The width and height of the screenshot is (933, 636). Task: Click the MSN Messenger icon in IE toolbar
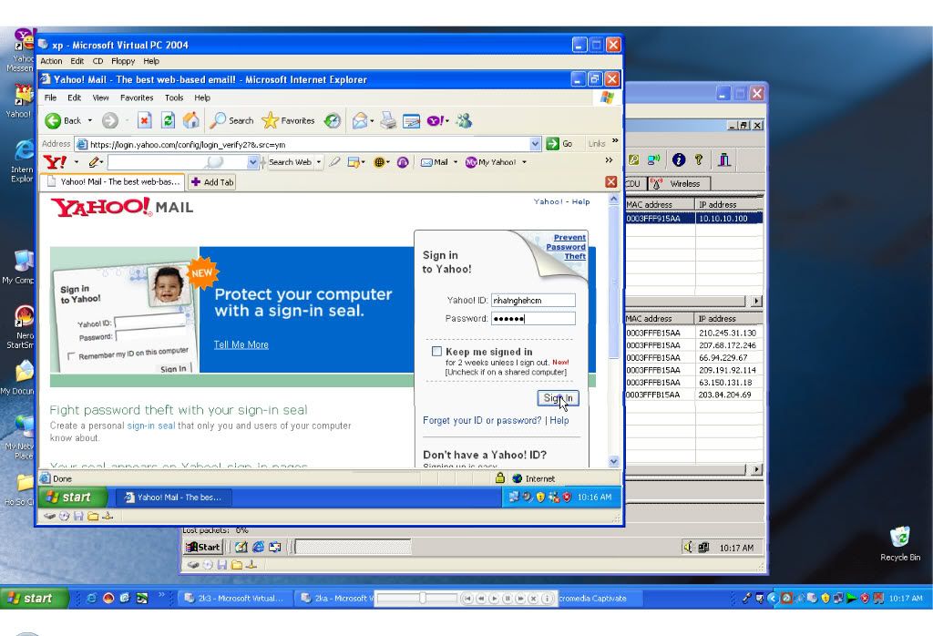(x=464, y=121)
